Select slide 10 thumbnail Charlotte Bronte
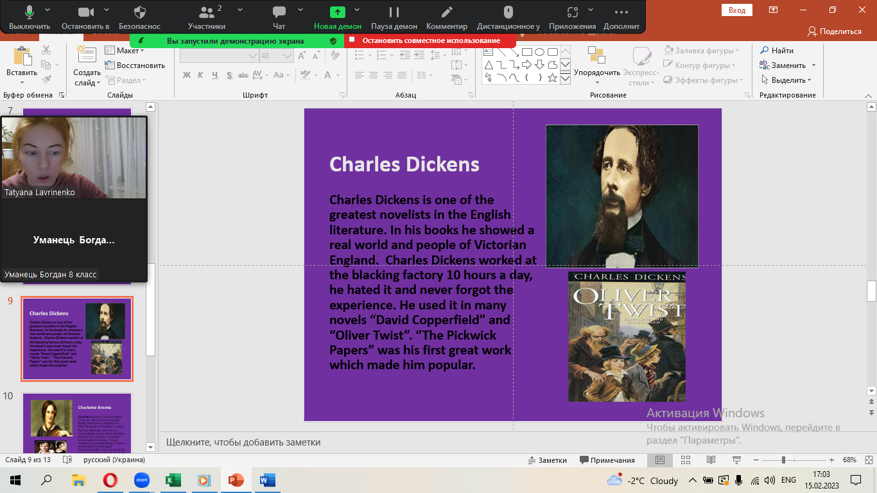 point(77,424)
